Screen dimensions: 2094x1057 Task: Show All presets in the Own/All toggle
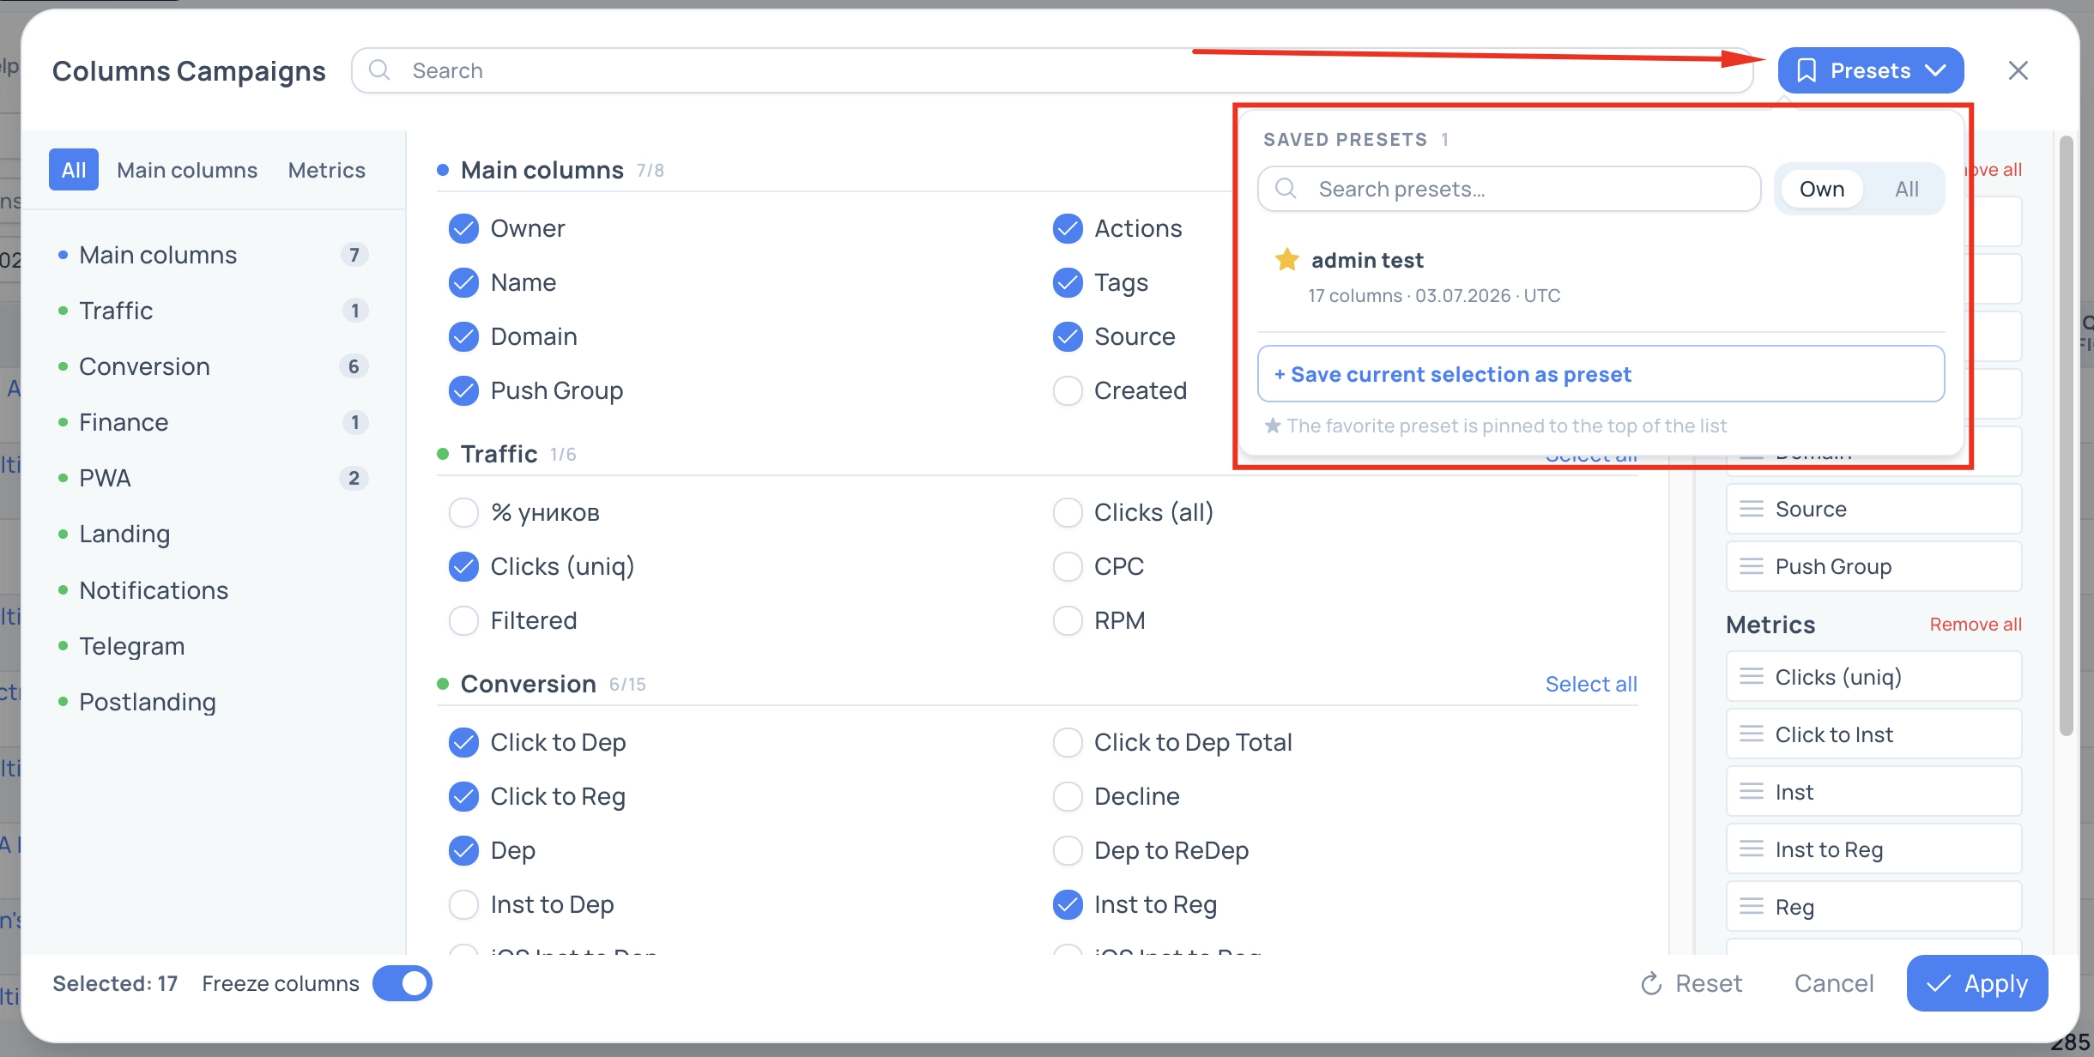click(x=1907, y=189)
